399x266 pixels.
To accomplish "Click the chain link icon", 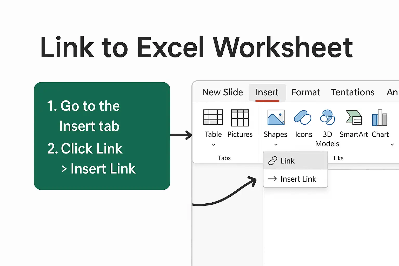I will (x=273, y=161).
